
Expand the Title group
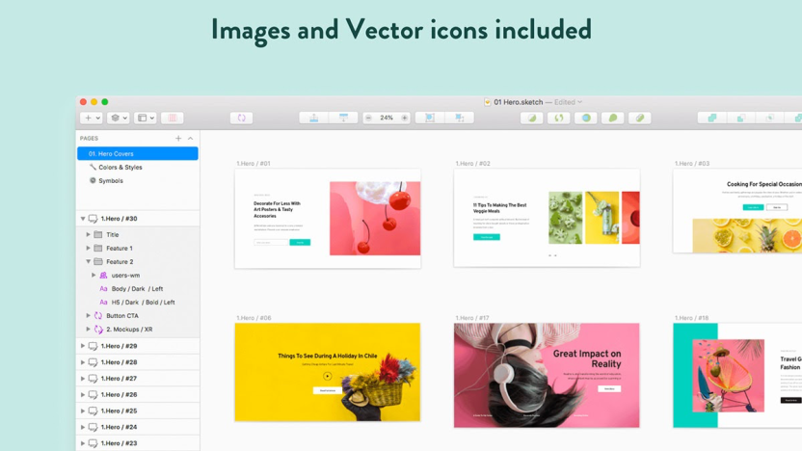click(88, 235)
